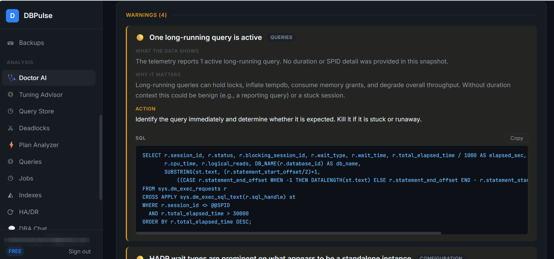Click the ACTION label
Image resolution: width=554 pixels, height=259 pixels.
point(145,109)
